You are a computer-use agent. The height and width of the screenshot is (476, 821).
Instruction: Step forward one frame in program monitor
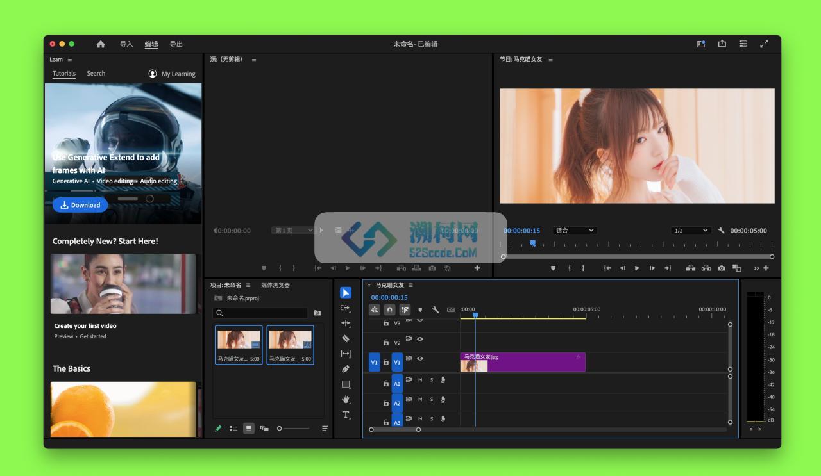652,268
